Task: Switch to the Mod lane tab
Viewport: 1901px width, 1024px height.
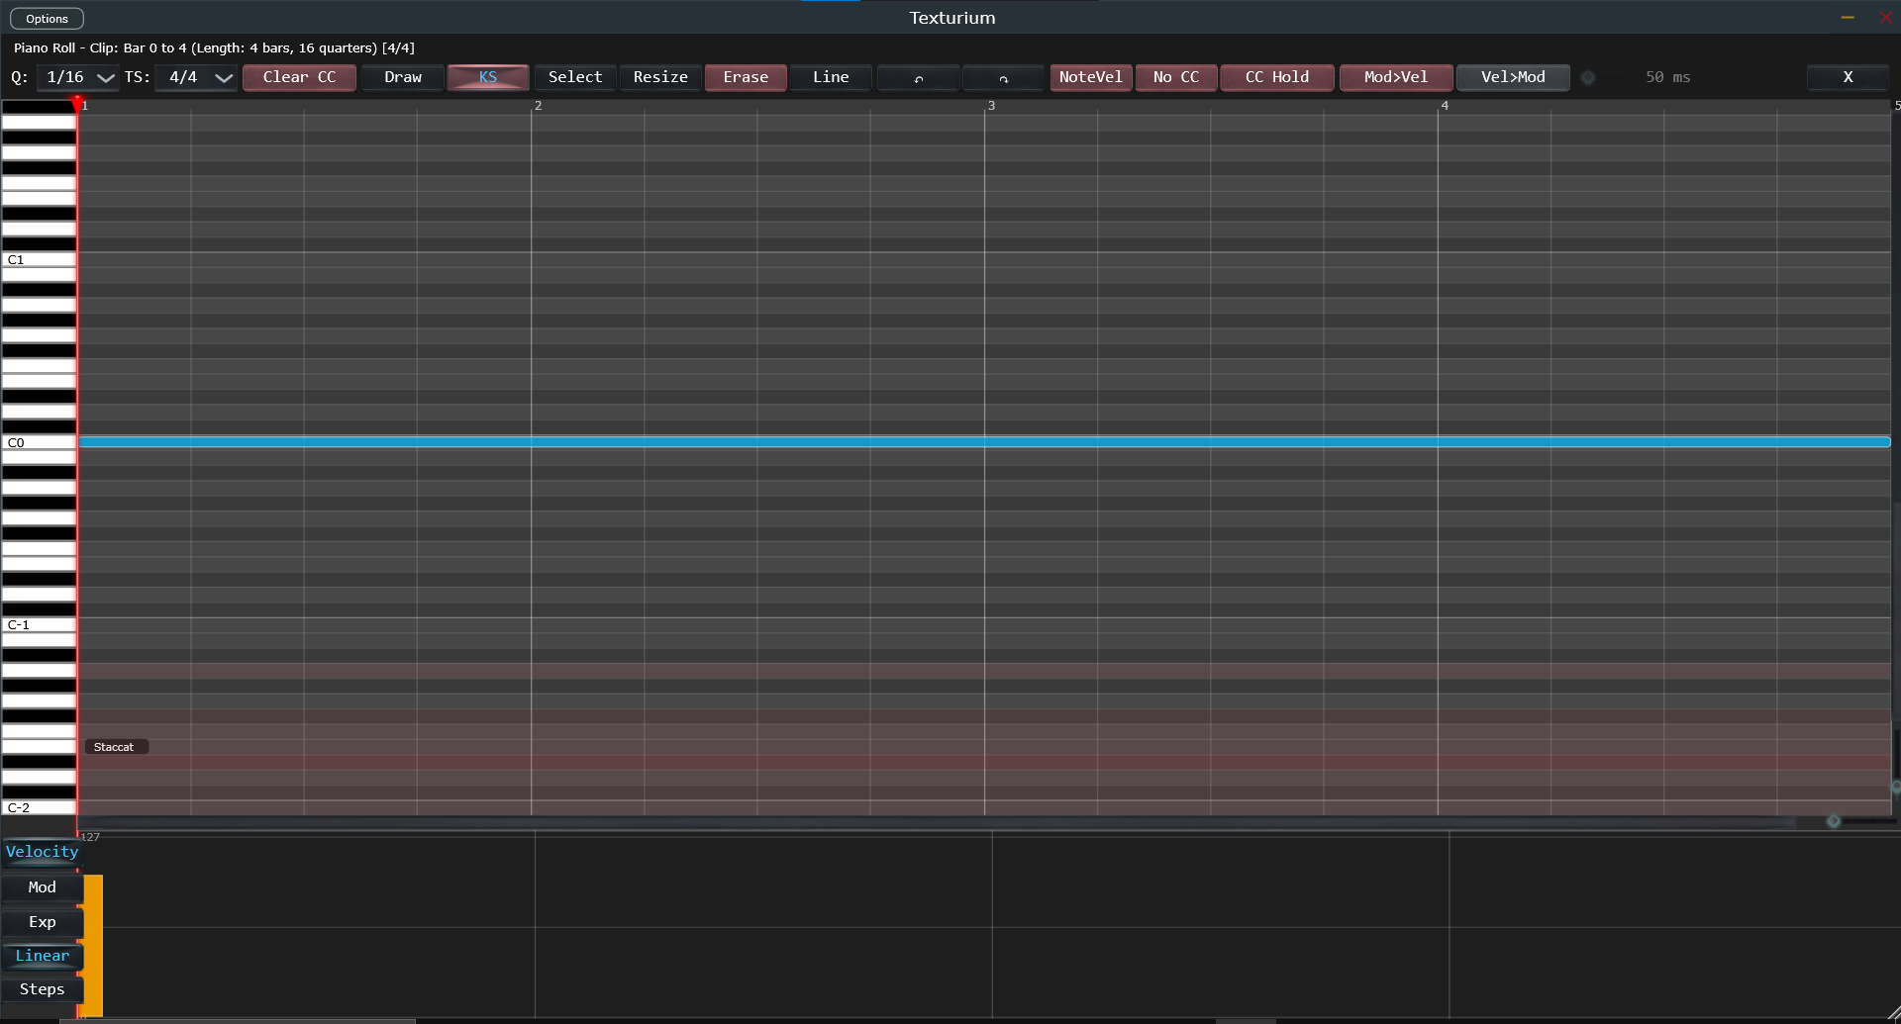Action: pos(42,887)
